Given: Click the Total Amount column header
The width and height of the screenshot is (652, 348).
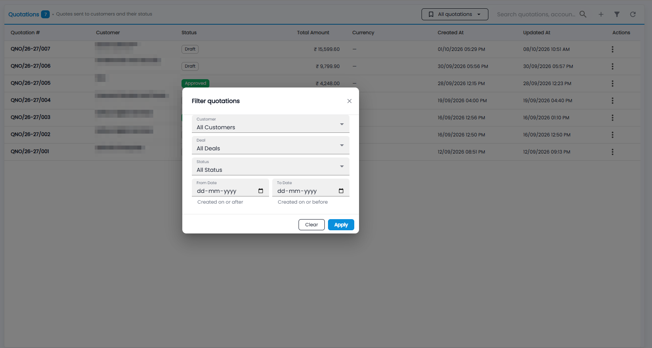Looking at the screenshot, I should point(313,33).
